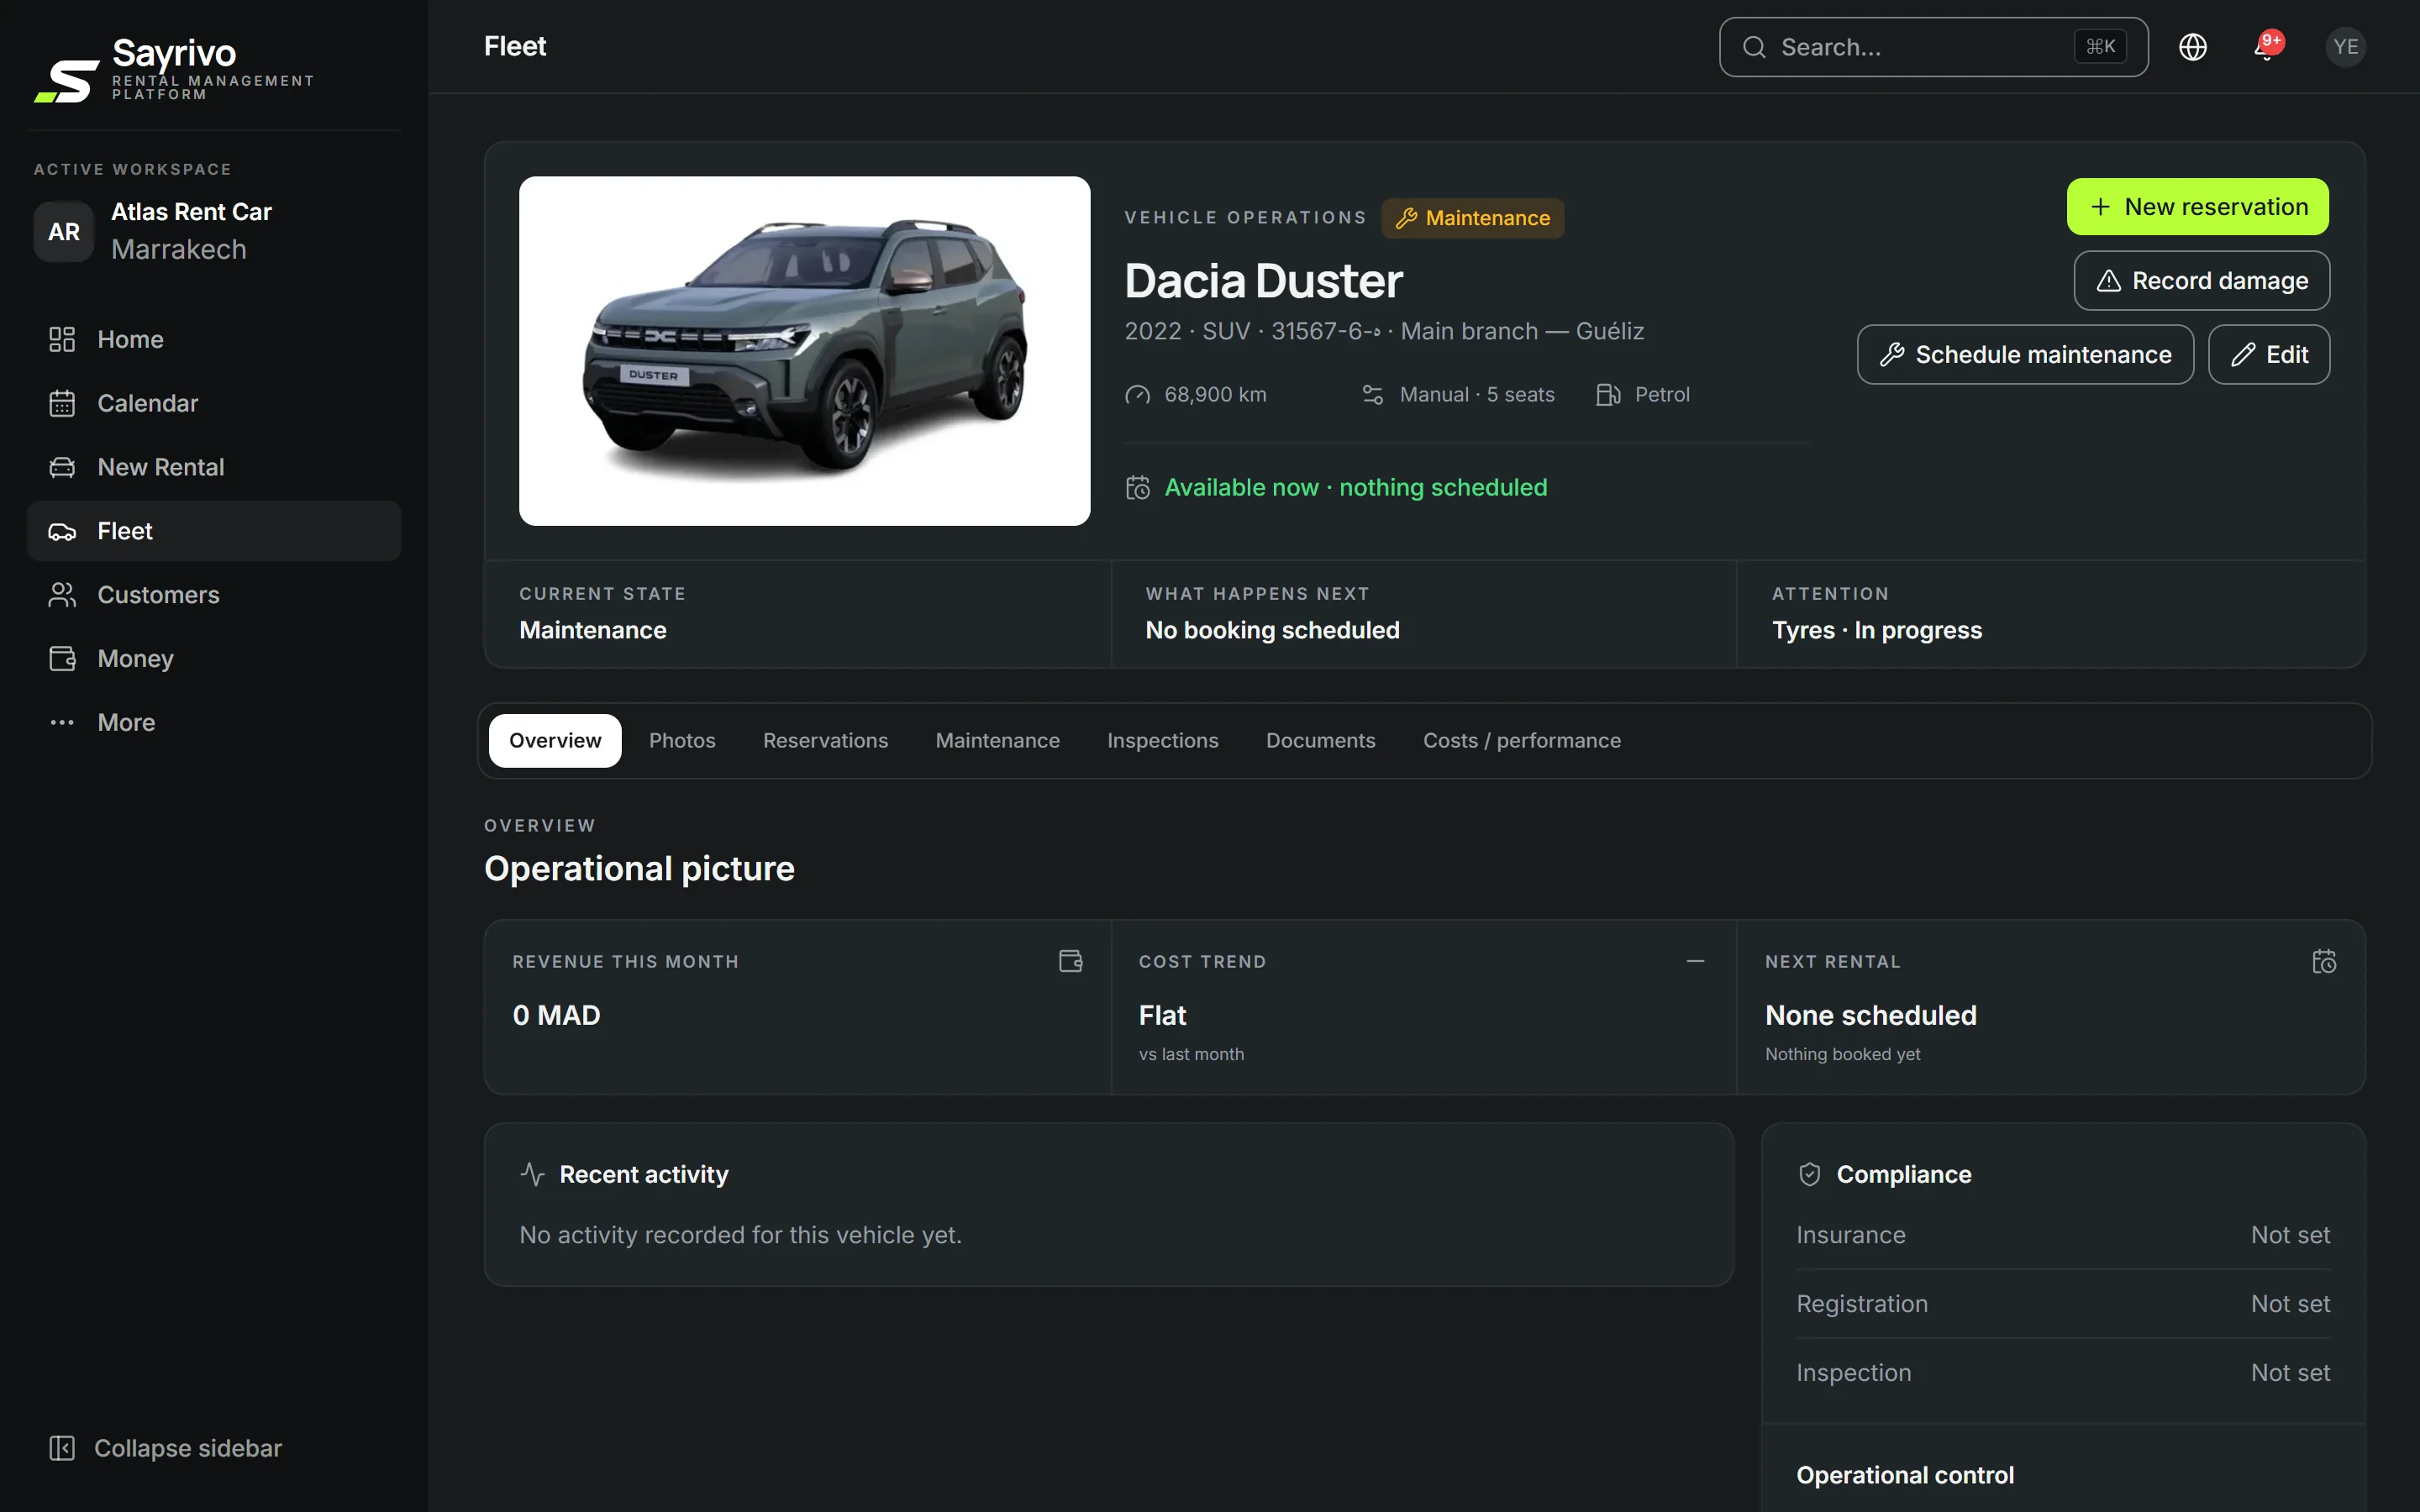Select Fleet in the sidebar
The image size is (2420, 1512).
click(213, 531)
